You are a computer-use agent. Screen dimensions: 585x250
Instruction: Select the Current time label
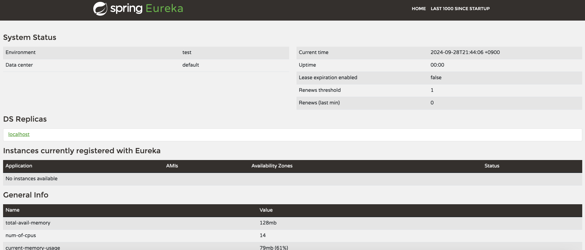[313, 53]
